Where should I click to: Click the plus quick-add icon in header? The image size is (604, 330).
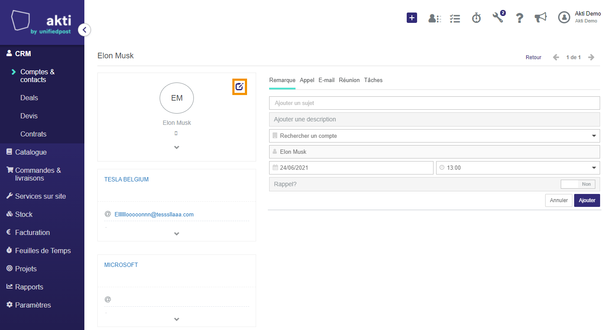click(x=412, y=18)
